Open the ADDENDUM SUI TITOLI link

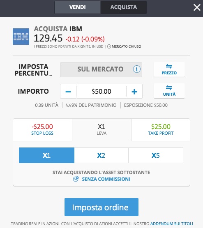click(x=172, y=223)
